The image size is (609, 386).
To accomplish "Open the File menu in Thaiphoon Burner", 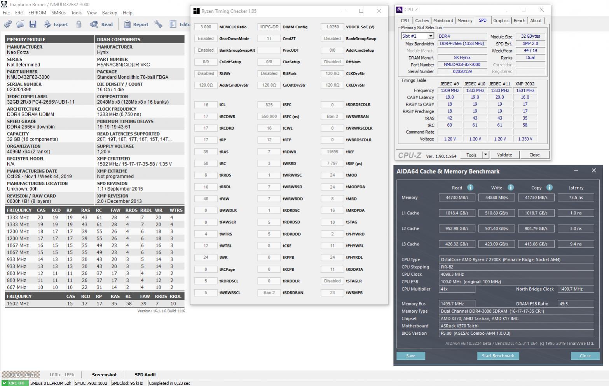I will 6,12.
